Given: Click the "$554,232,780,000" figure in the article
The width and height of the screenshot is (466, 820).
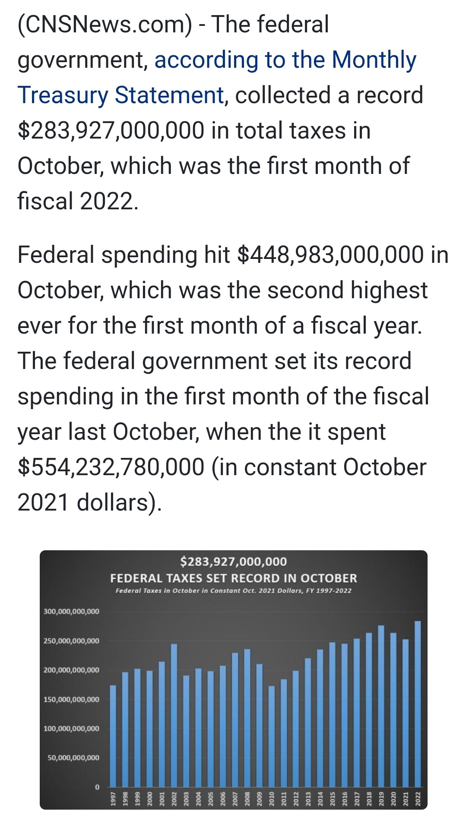Looking at the screenshot, I should pos(111,467).
